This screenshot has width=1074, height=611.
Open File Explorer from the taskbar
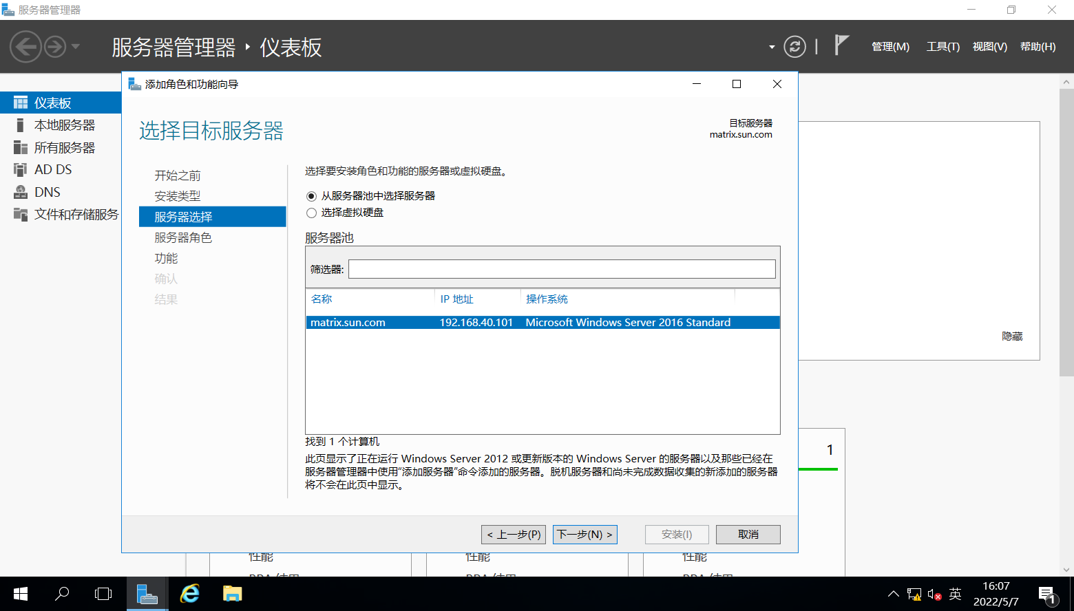(x=233, y=594)
